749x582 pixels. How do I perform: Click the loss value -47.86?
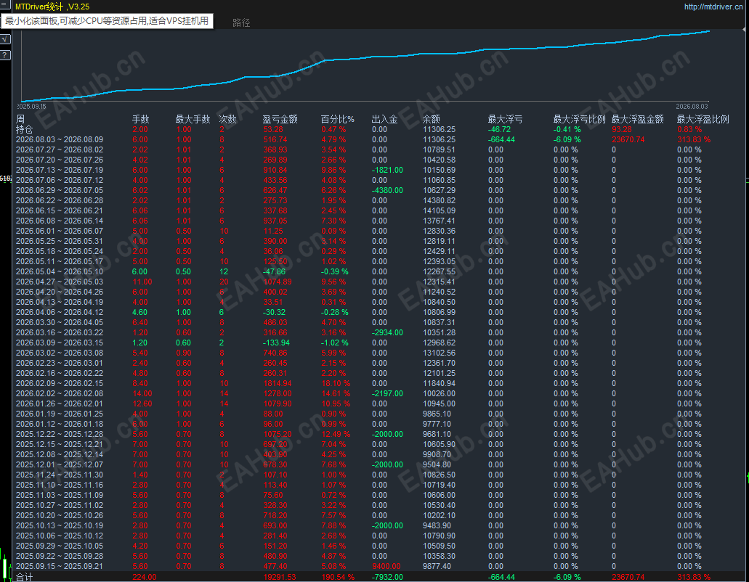click(x=274, y=271)
